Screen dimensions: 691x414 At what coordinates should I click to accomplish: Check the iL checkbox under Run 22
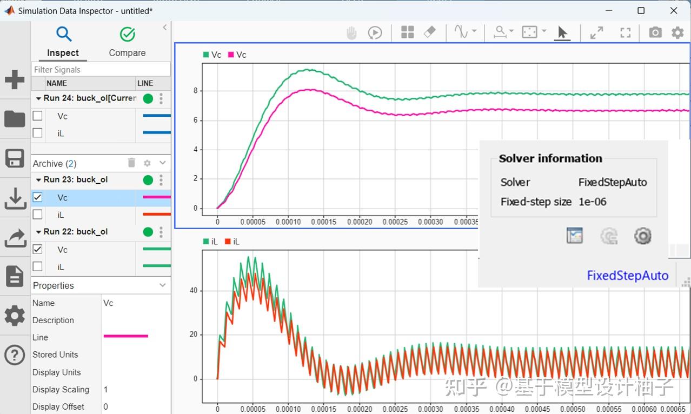(37, 266)
